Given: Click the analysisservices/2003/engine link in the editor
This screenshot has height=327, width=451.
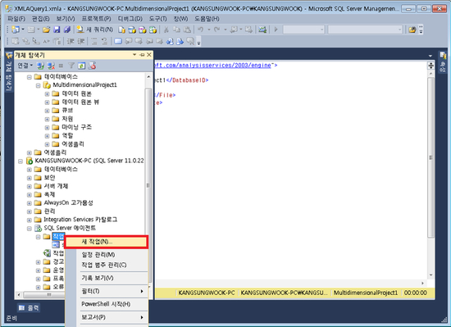Looking at the screenshot, I should 213,66.
